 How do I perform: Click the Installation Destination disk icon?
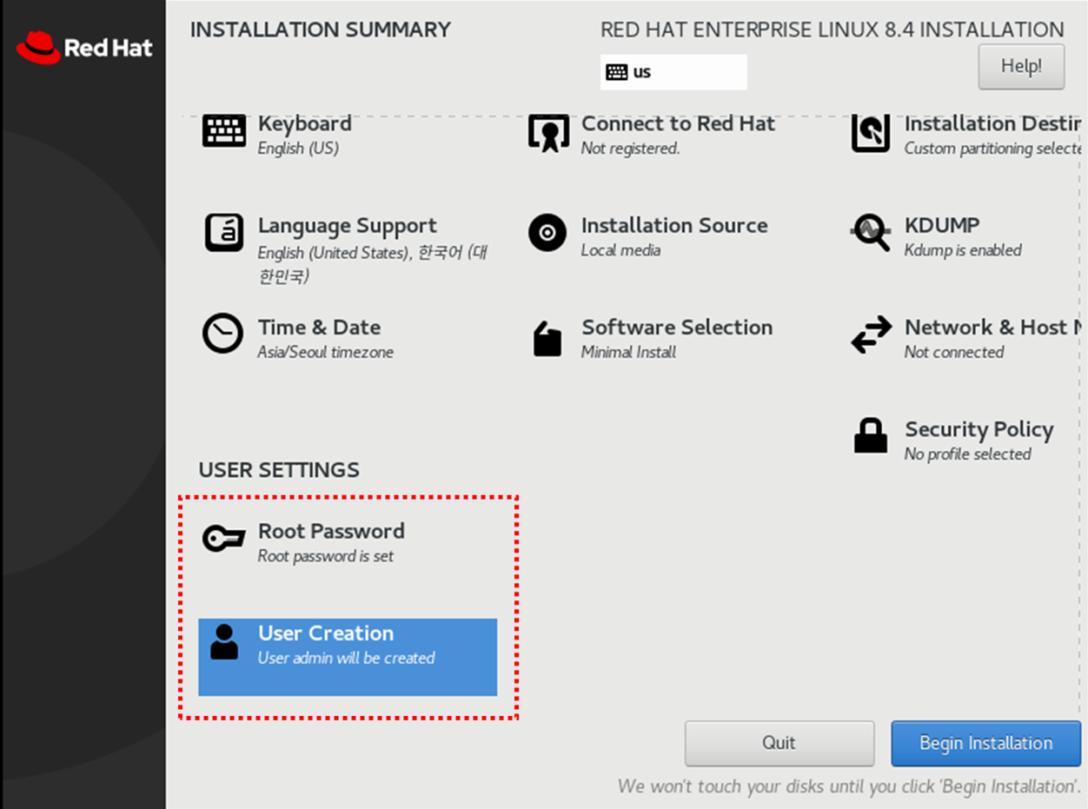tap(871, 131)
